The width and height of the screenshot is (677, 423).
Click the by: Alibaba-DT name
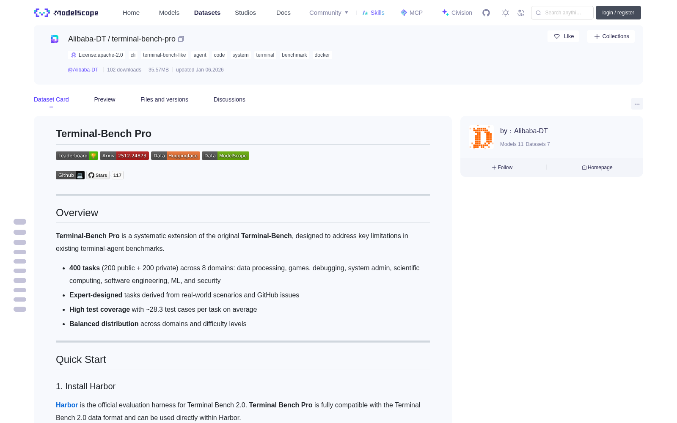tap(524, 131)
